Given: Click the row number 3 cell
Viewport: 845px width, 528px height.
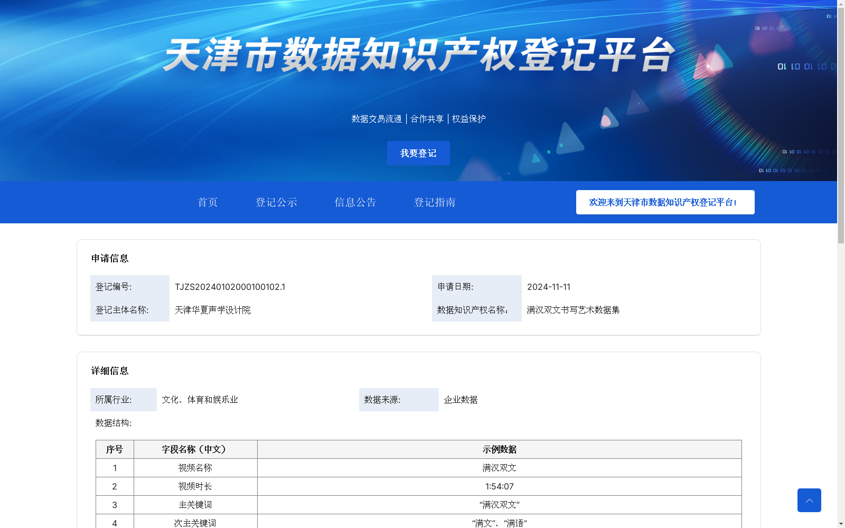Looking at the screenshot, I should (x=115, y=505).
